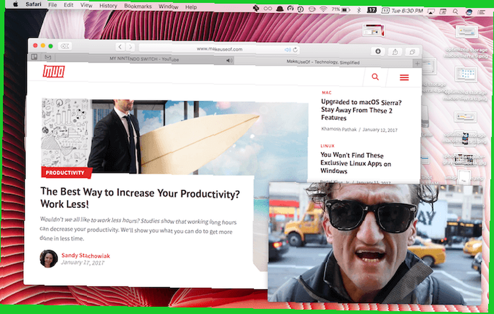
Task: Click author Khamosh Pathak
Action: [339, 129]
